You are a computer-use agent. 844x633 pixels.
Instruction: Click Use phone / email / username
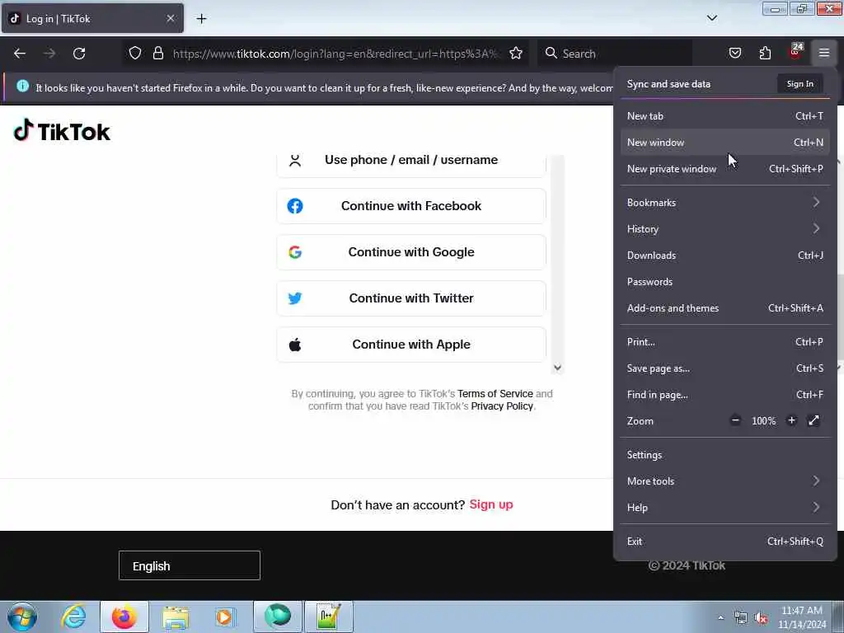pos(411,161)
